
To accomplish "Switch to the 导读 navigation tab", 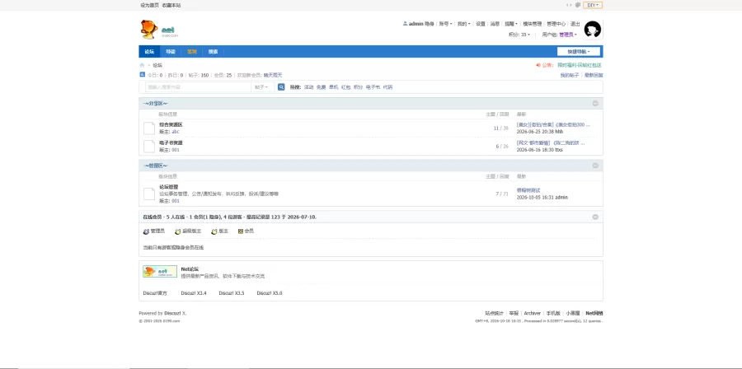I will [171, 52].
